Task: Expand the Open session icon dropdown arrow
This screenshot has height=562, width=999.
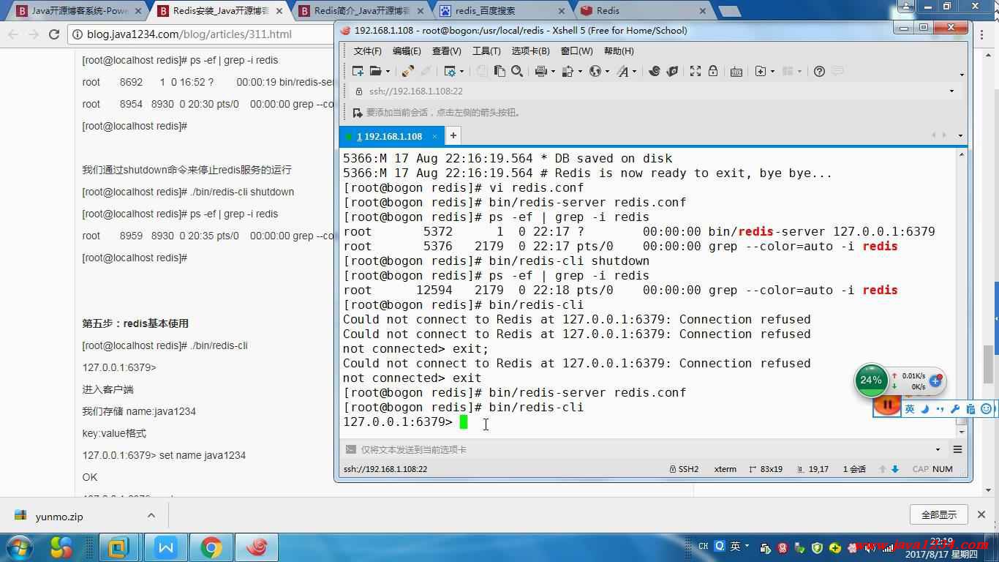Action: tap(388, 72)
